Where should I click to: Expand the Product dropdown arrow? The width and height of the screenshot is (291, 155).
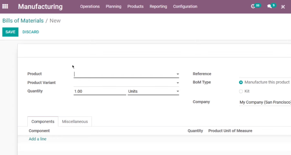click(178, 74)
